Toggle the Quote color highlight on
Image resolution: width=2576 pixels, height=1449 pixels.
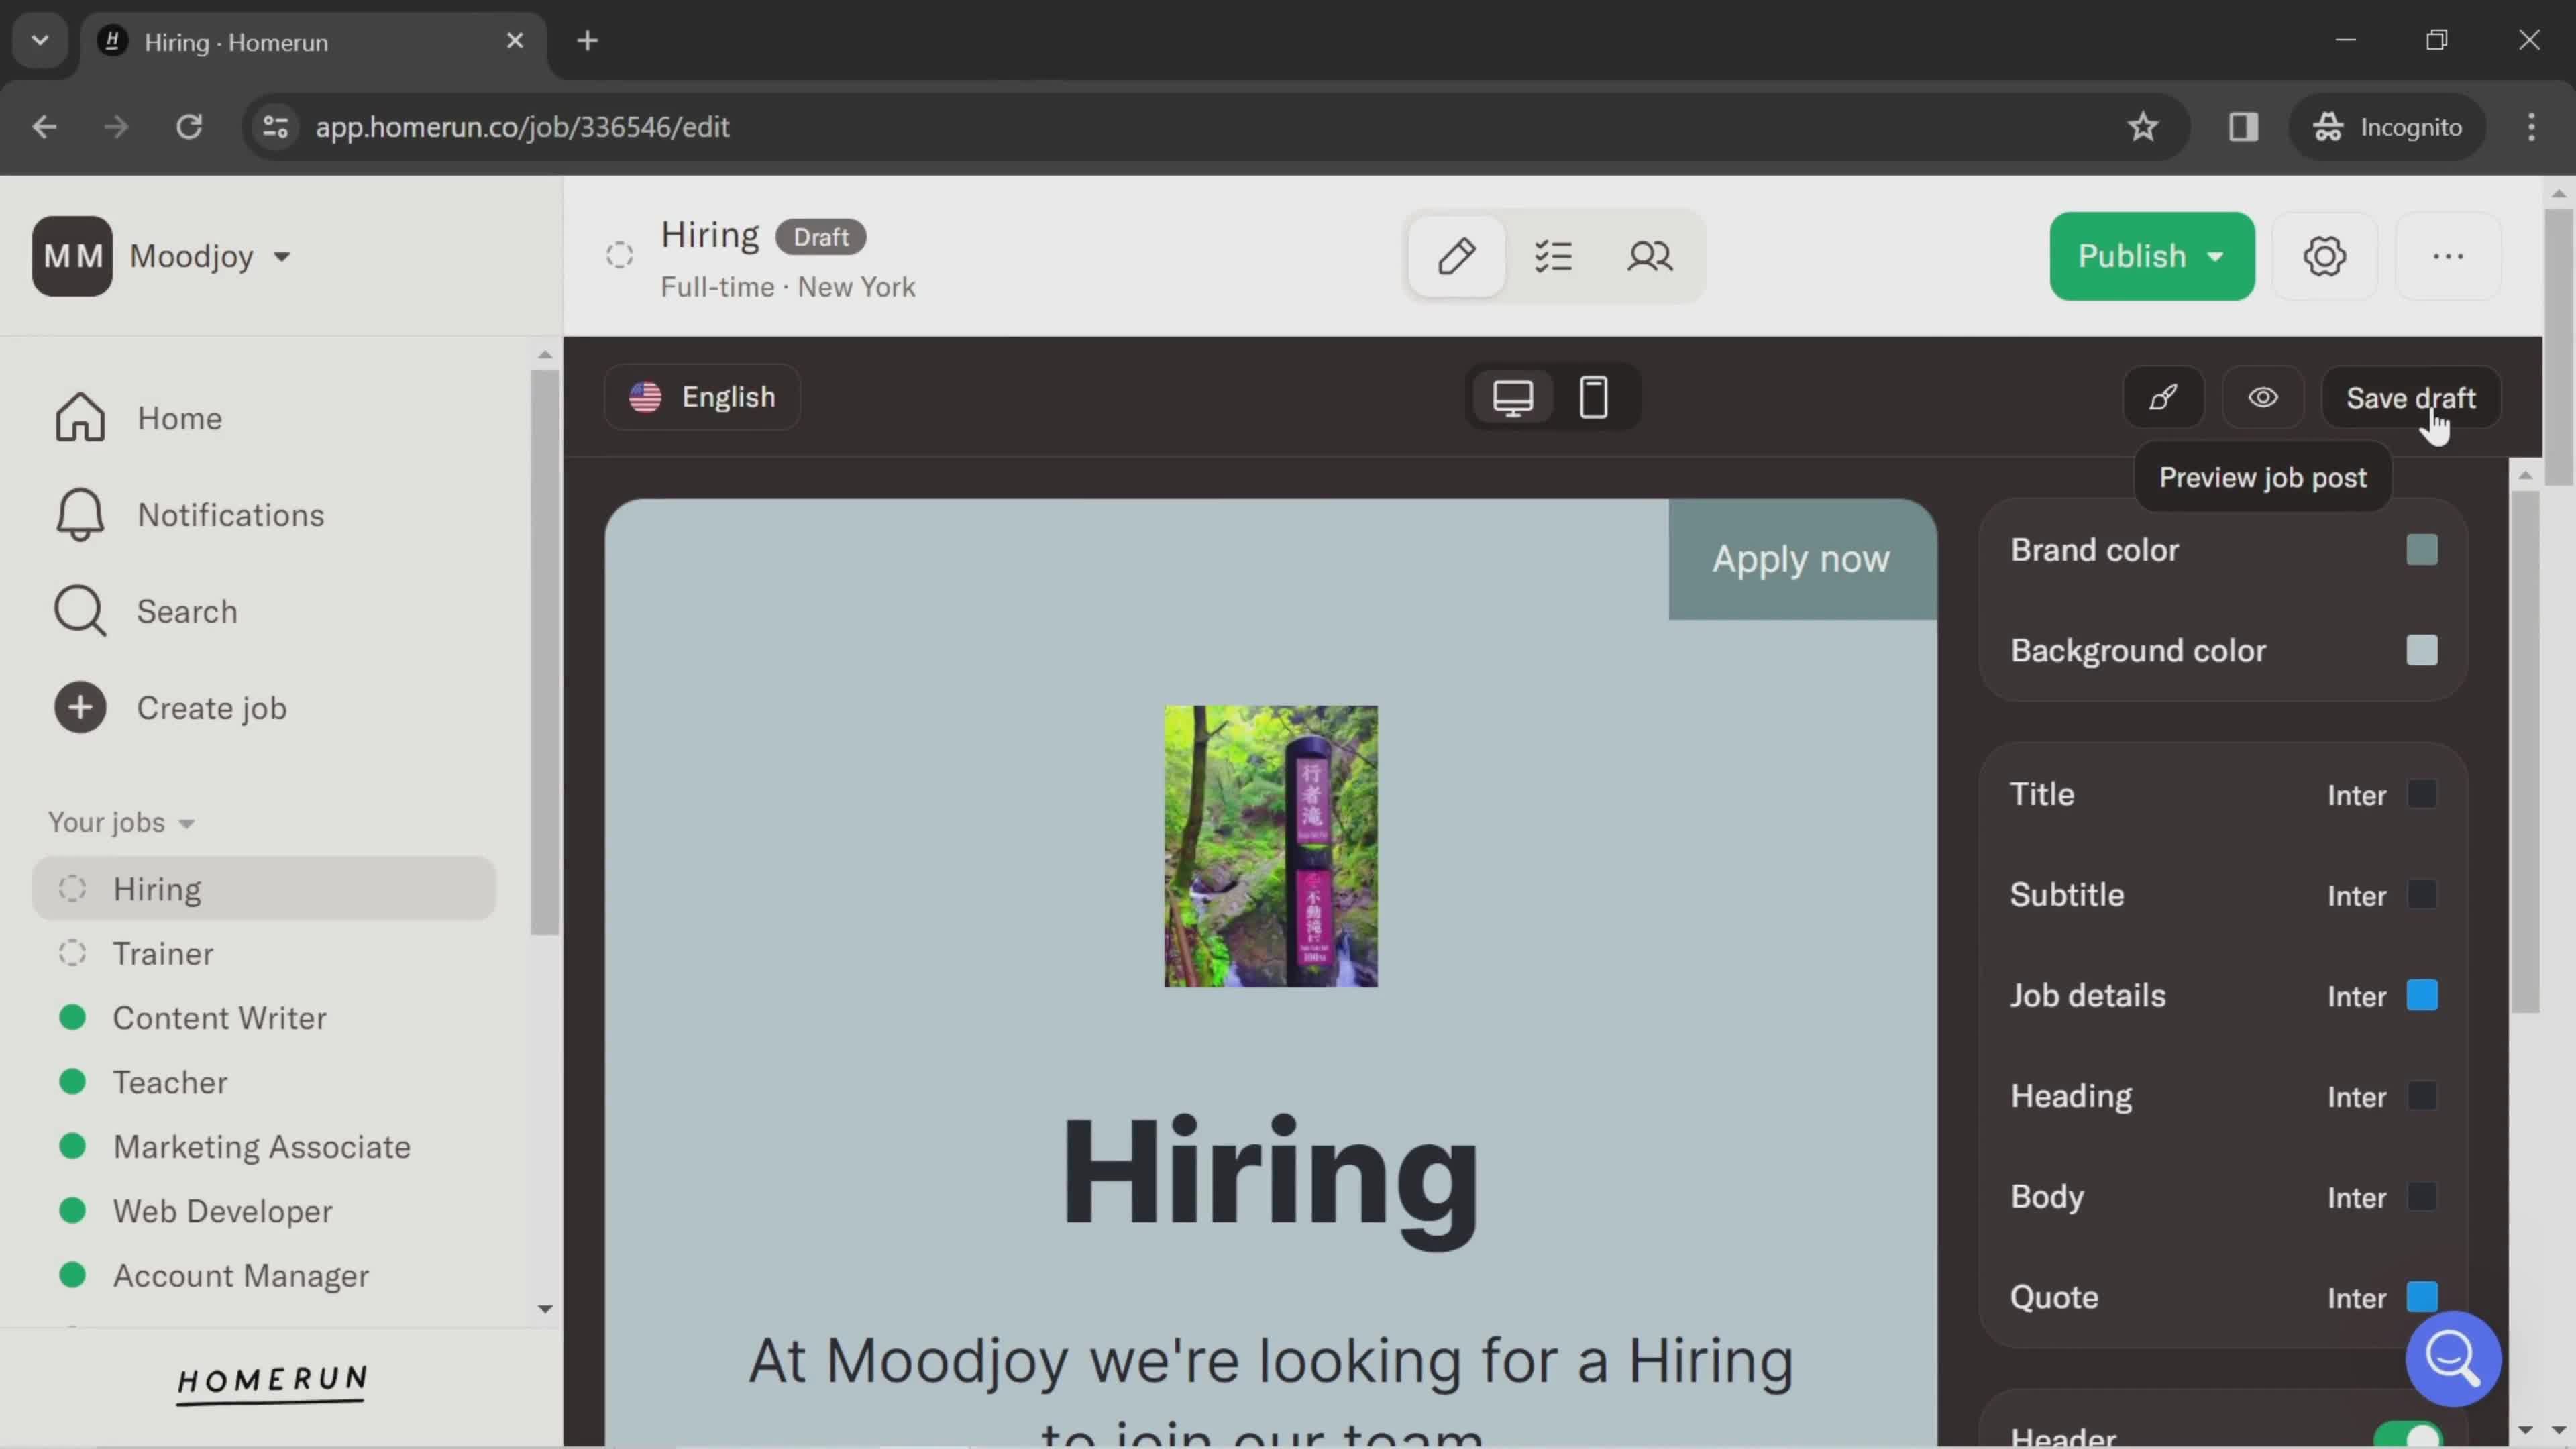(x=2424, y=1297)
